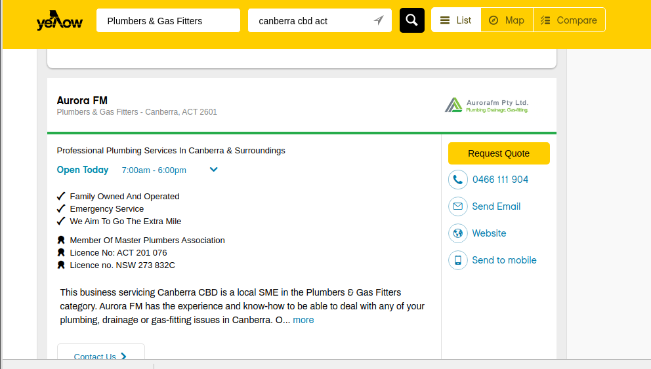Click the phone icon beside 0466 111 904

457,180
